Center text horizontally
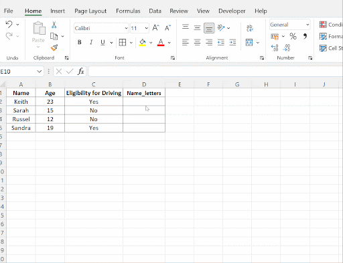The height and width of the screenshot is (263, 343). point(197,42)
